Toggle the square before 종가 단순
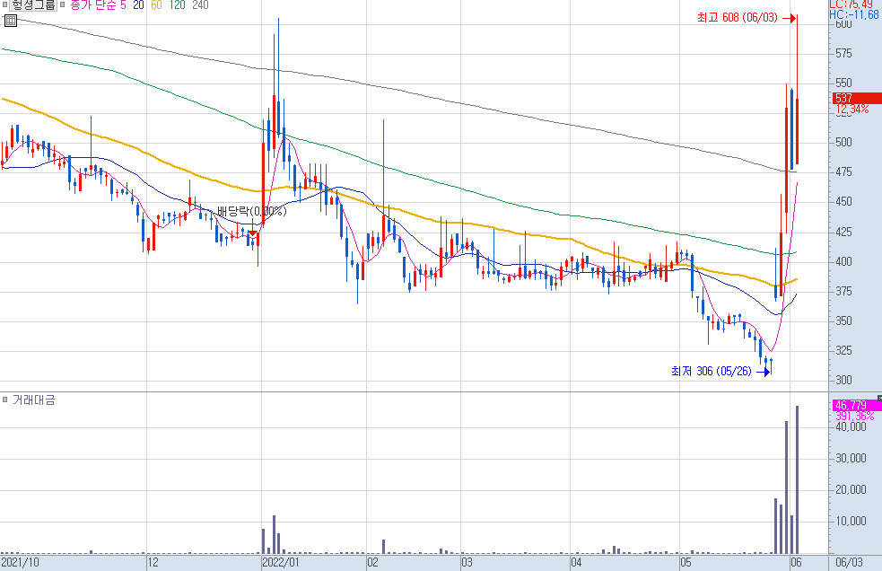The width and height of the screenshot is (882, 571). pos(62,5)
